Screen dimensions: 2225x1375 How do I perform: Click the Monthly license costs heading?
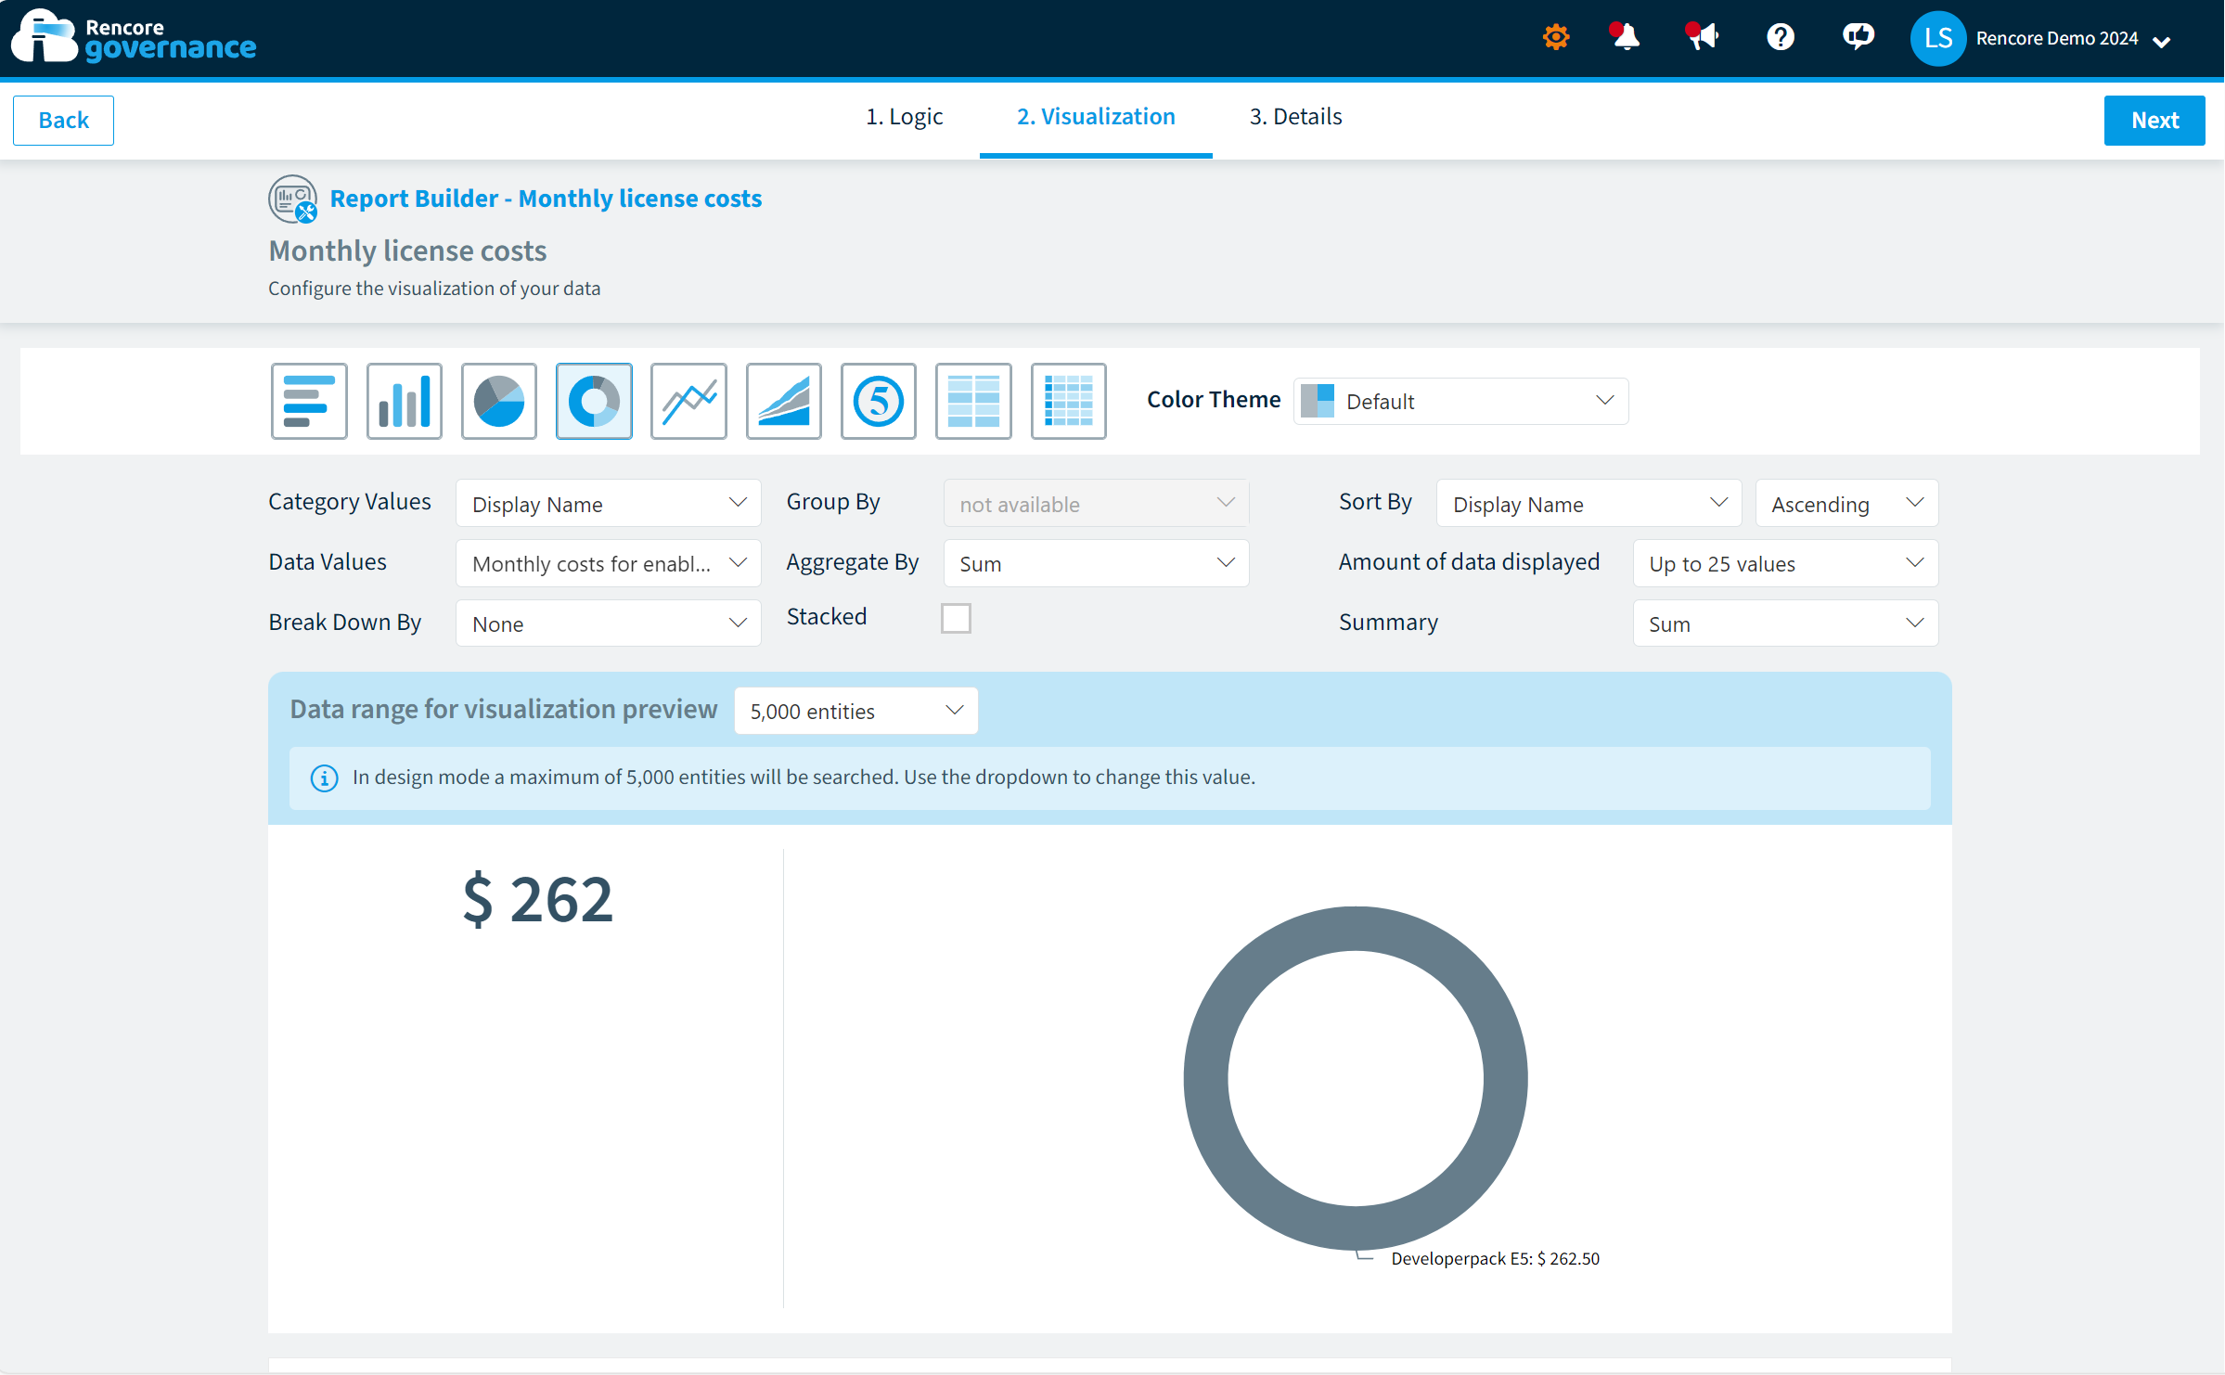coord(407,251)
